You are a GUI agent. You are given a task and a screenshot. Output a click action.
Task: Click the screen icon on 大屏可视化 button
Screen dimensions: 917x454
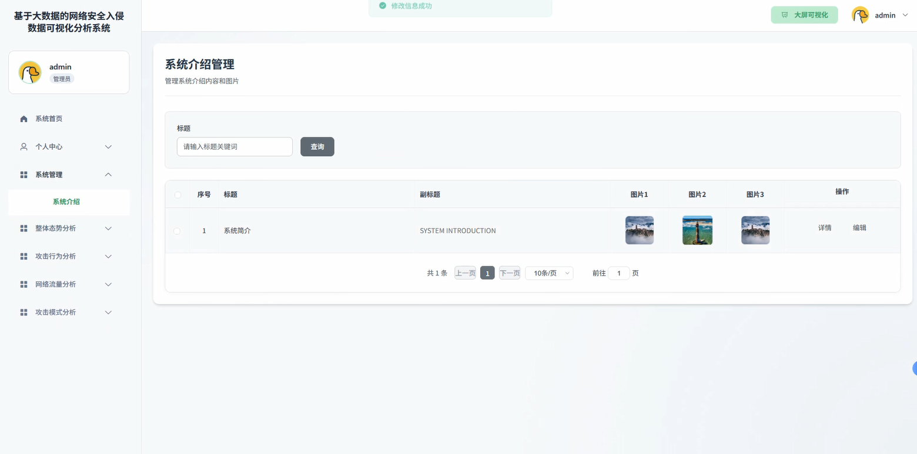(x=784, y=15)
